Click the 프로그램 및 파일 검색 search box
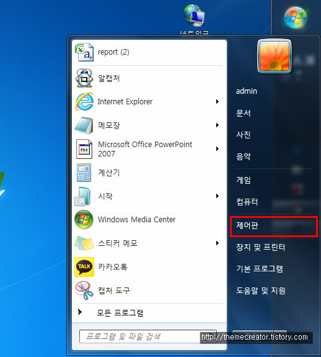Screen dimensions: 321x357 [147, 337]
